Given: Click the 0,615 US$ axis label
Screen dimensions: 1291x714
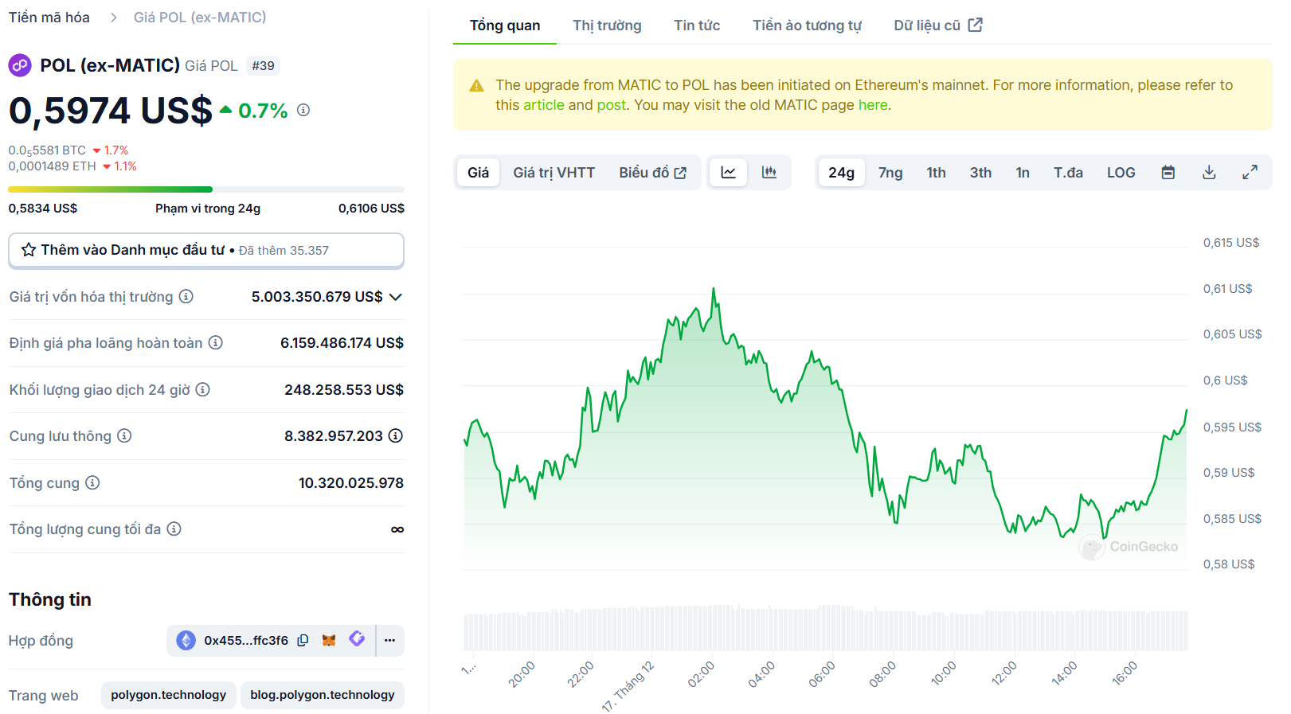Looking at the screenshot, I should [x=1231, y=242].
